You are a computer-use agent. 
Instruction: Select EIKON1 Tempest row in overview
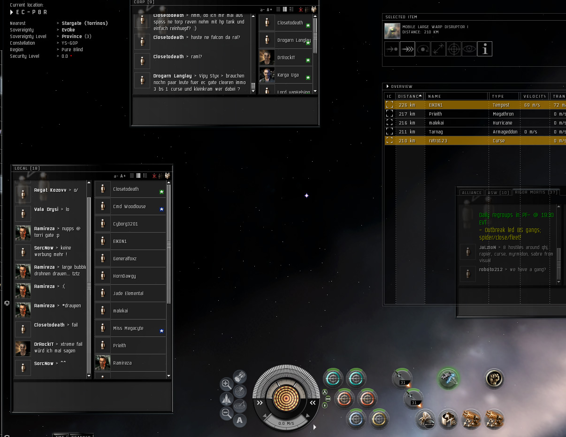pos(475,105)
